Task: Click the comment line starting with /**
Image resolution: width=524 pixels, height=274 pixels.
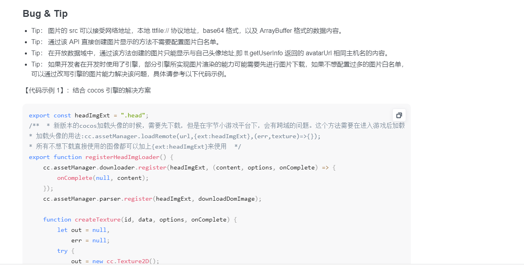Action: [217, 126]
